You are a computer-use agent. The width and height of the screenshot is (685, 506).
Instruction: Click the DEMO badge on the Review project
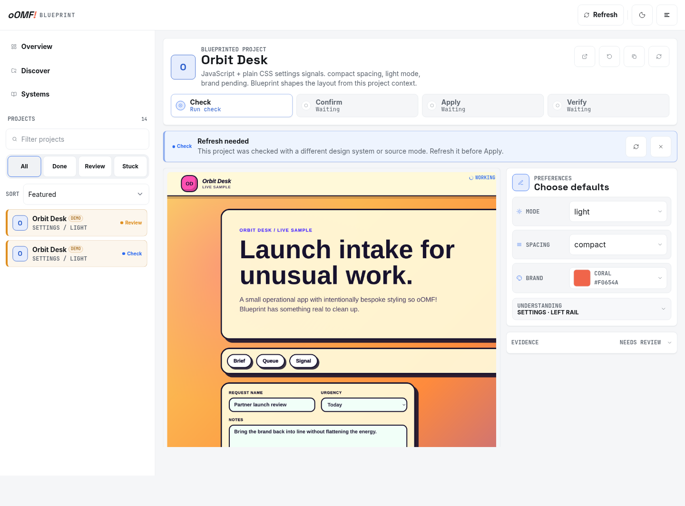point(76,218)
